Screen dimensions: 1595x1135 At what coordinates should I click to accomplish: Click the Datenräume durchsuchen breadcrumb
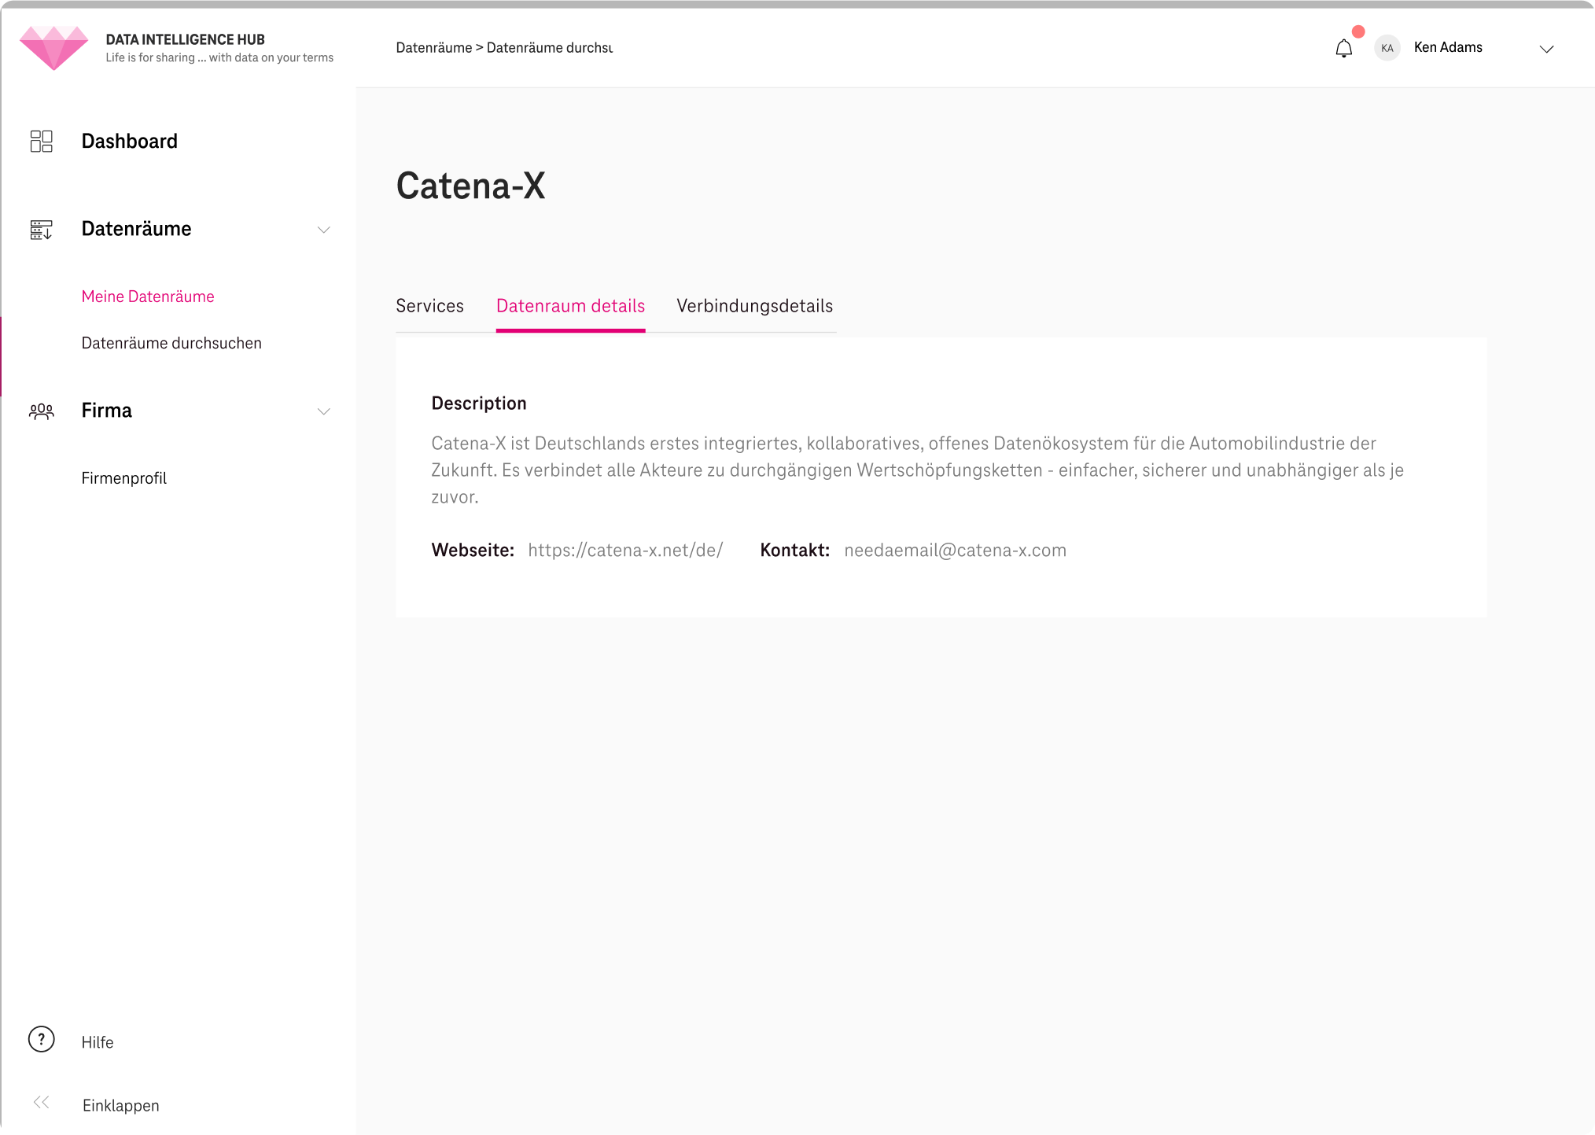(550, 48)
